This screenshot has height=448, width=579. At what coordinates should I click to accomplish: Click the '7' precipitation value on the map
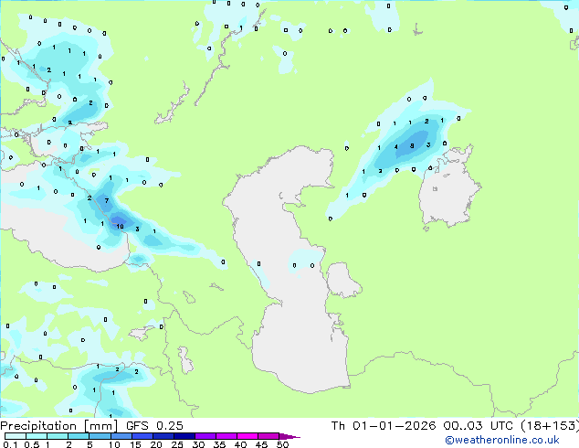(107, 201)
